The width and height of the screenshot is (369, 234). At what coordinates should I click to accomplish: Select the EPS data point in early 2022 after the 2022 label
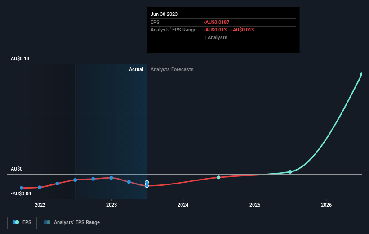pyautogui.click(x=57, y=184)
